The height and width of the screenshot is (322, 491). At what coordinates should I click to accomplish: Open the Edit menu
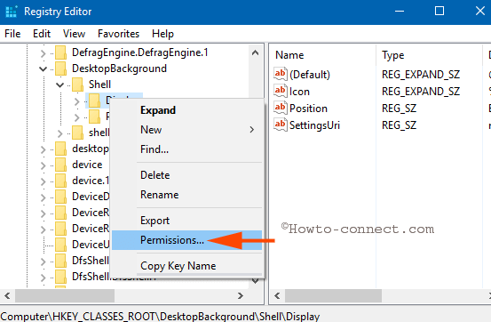click(42, 34)
